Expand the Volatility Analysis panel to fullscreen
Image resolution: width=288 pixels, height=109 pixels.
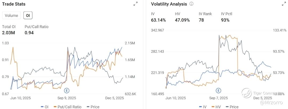coord(284,4)
